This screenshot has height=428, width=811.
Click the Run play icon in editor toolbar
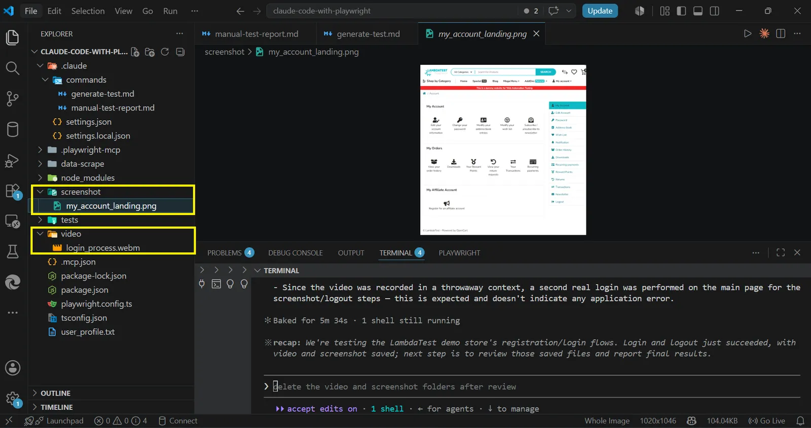tap(748, 33)
